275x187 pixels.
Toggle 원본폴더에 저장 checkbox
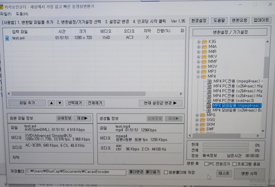166,172
